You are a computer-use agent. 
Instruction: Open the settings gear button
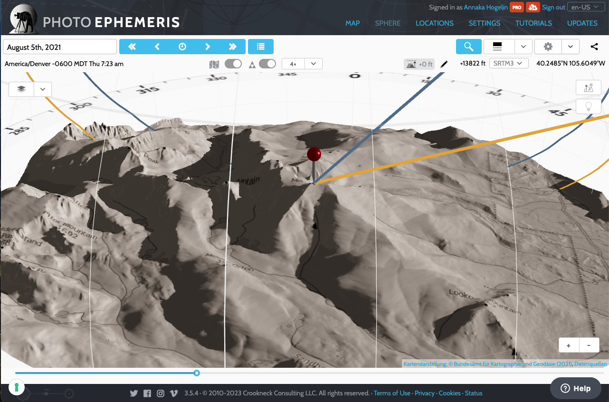(x=548, y=47)
